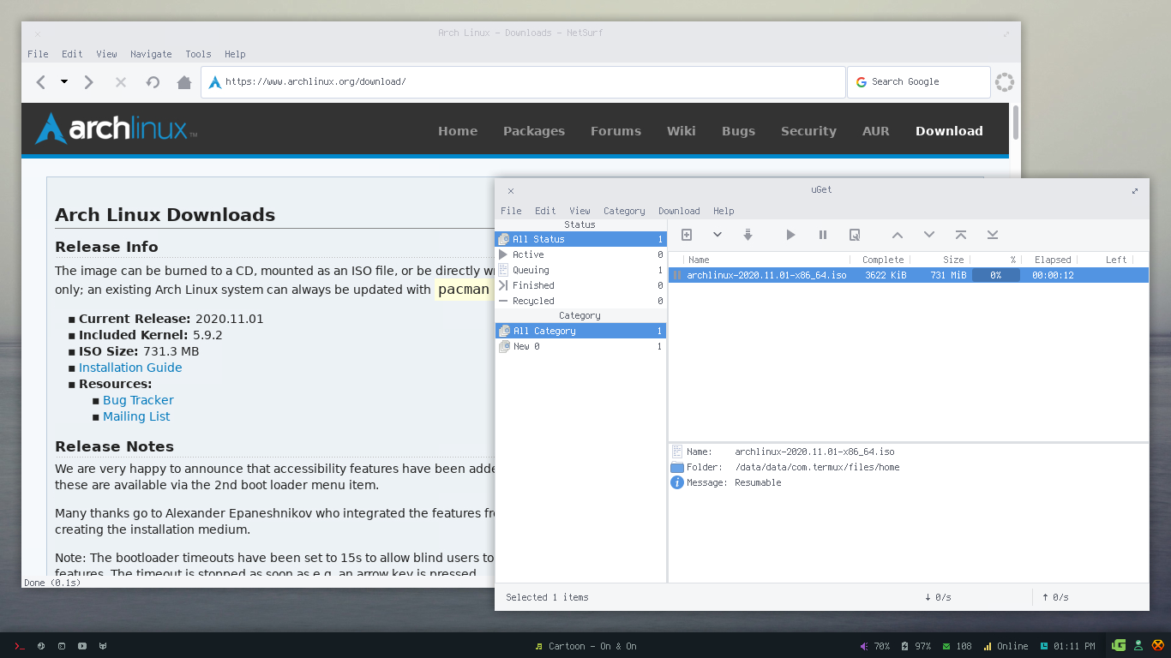
Task: Move download to bottom in uGet toolbar
Action: click(993, 235)
